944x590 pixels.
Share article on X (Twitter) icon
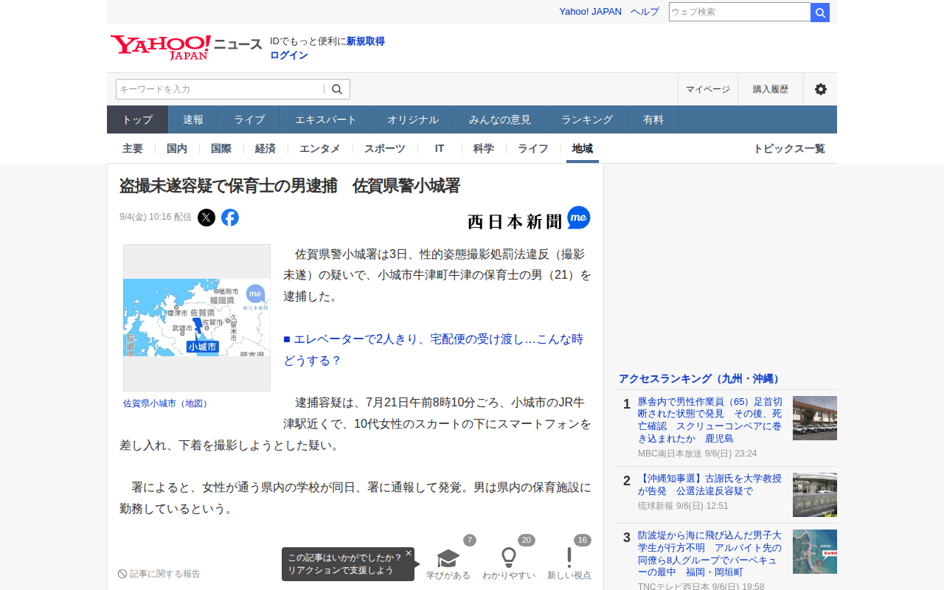(x=206, y=218)
